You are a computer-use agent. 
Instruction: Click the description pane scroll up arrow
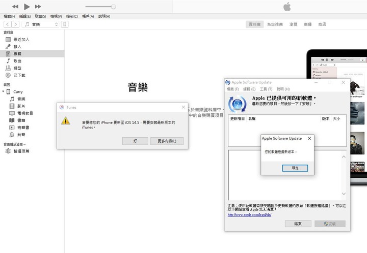coord(344,156)
